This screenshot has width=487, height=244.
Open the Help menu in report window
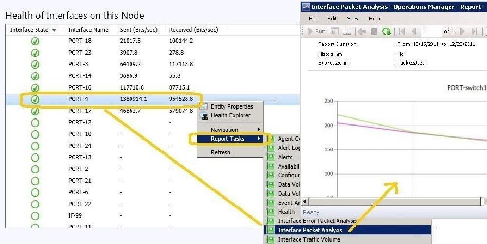point(374,19)
